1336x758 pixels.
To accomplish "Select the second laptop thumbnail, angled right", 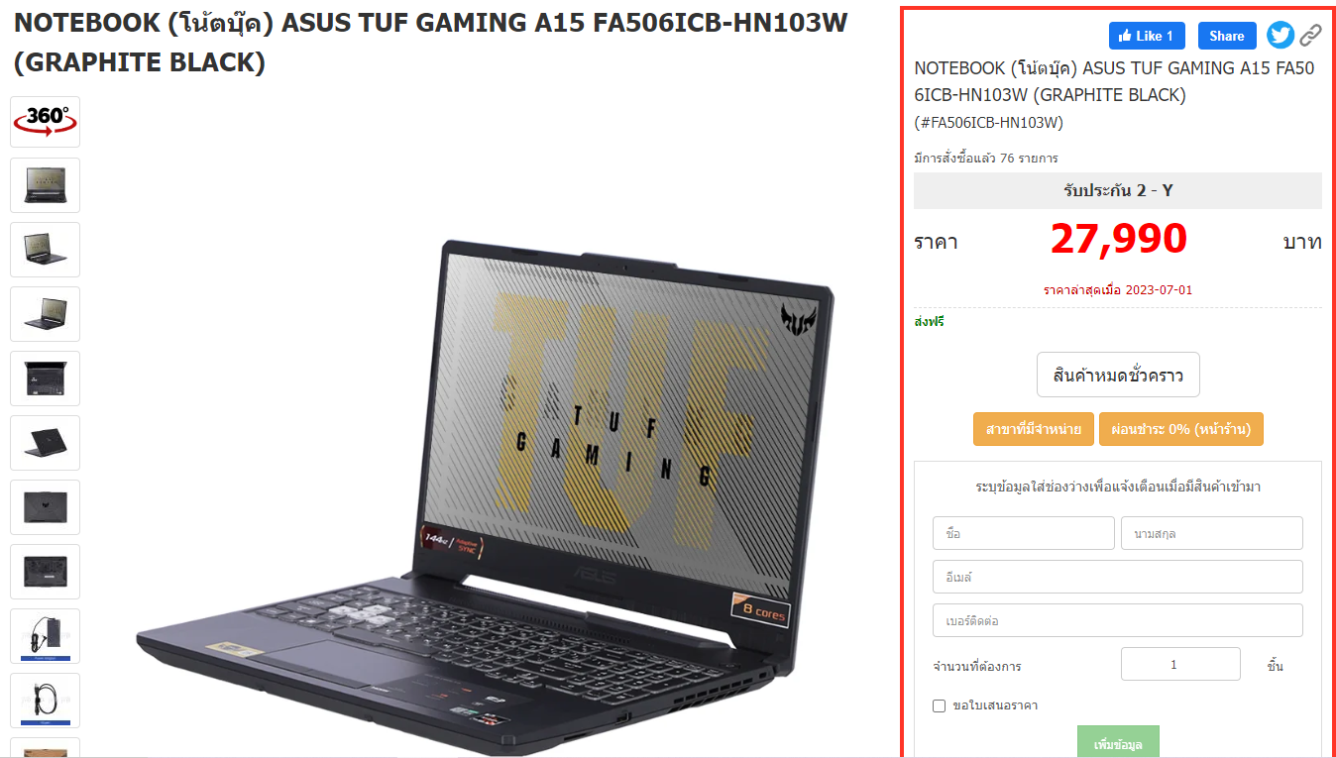I will 45,250.
